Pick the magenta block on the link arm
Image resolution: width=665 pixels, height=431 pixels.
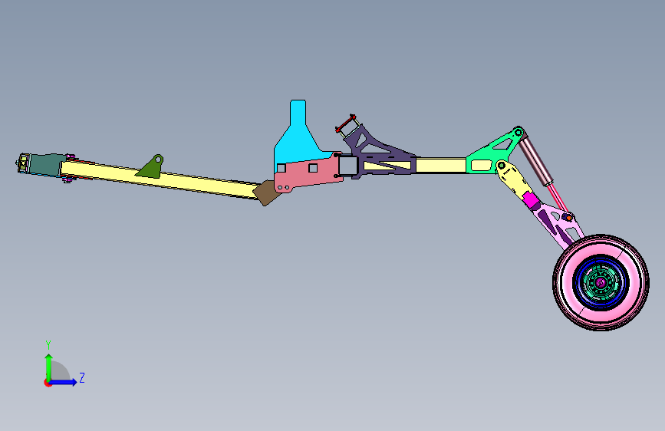tap(530, 199)
